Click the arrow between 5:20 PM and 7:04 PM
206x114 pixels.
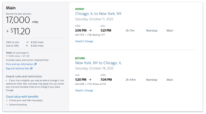pyautogui.click(x=90, y=80)
